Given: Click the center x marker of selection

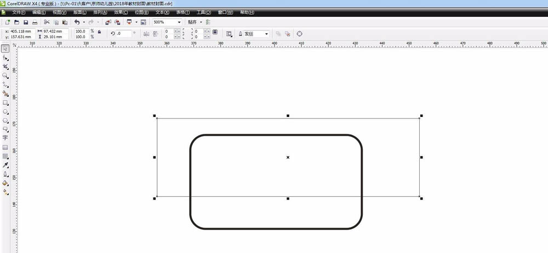Looking at the screenshot, I should point(288,157).
